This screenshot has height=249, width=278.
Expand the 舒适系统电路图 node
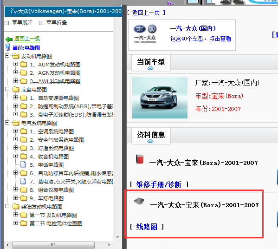point(16,147)
